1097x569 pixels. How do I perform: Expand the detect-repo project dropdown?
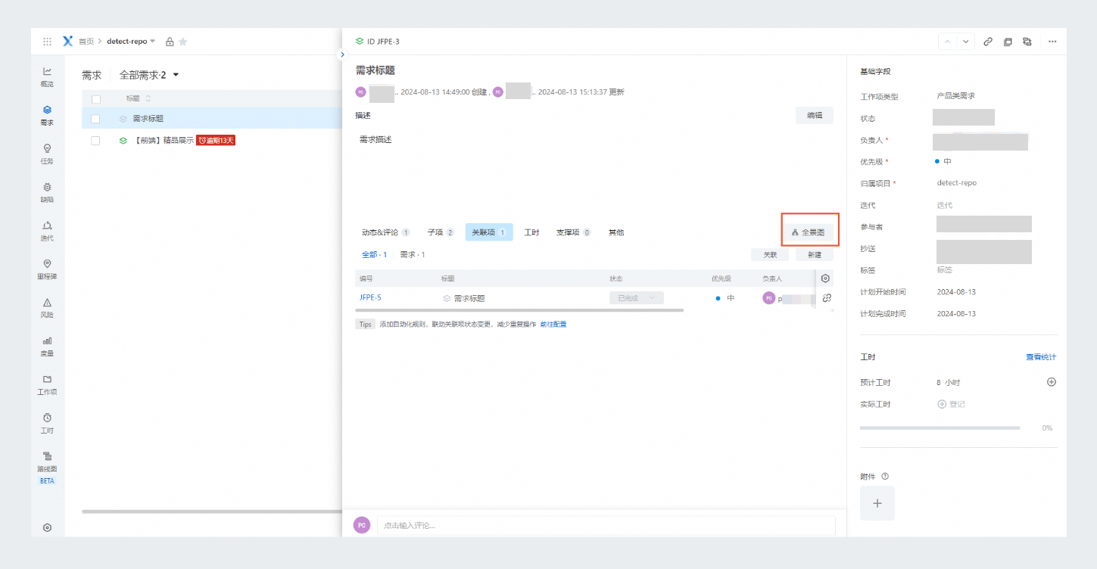tap(152, 42)
